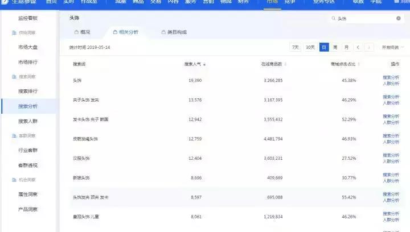
Task: Open 监控看板 in the sidebar
Action: [x=28, y=18]
